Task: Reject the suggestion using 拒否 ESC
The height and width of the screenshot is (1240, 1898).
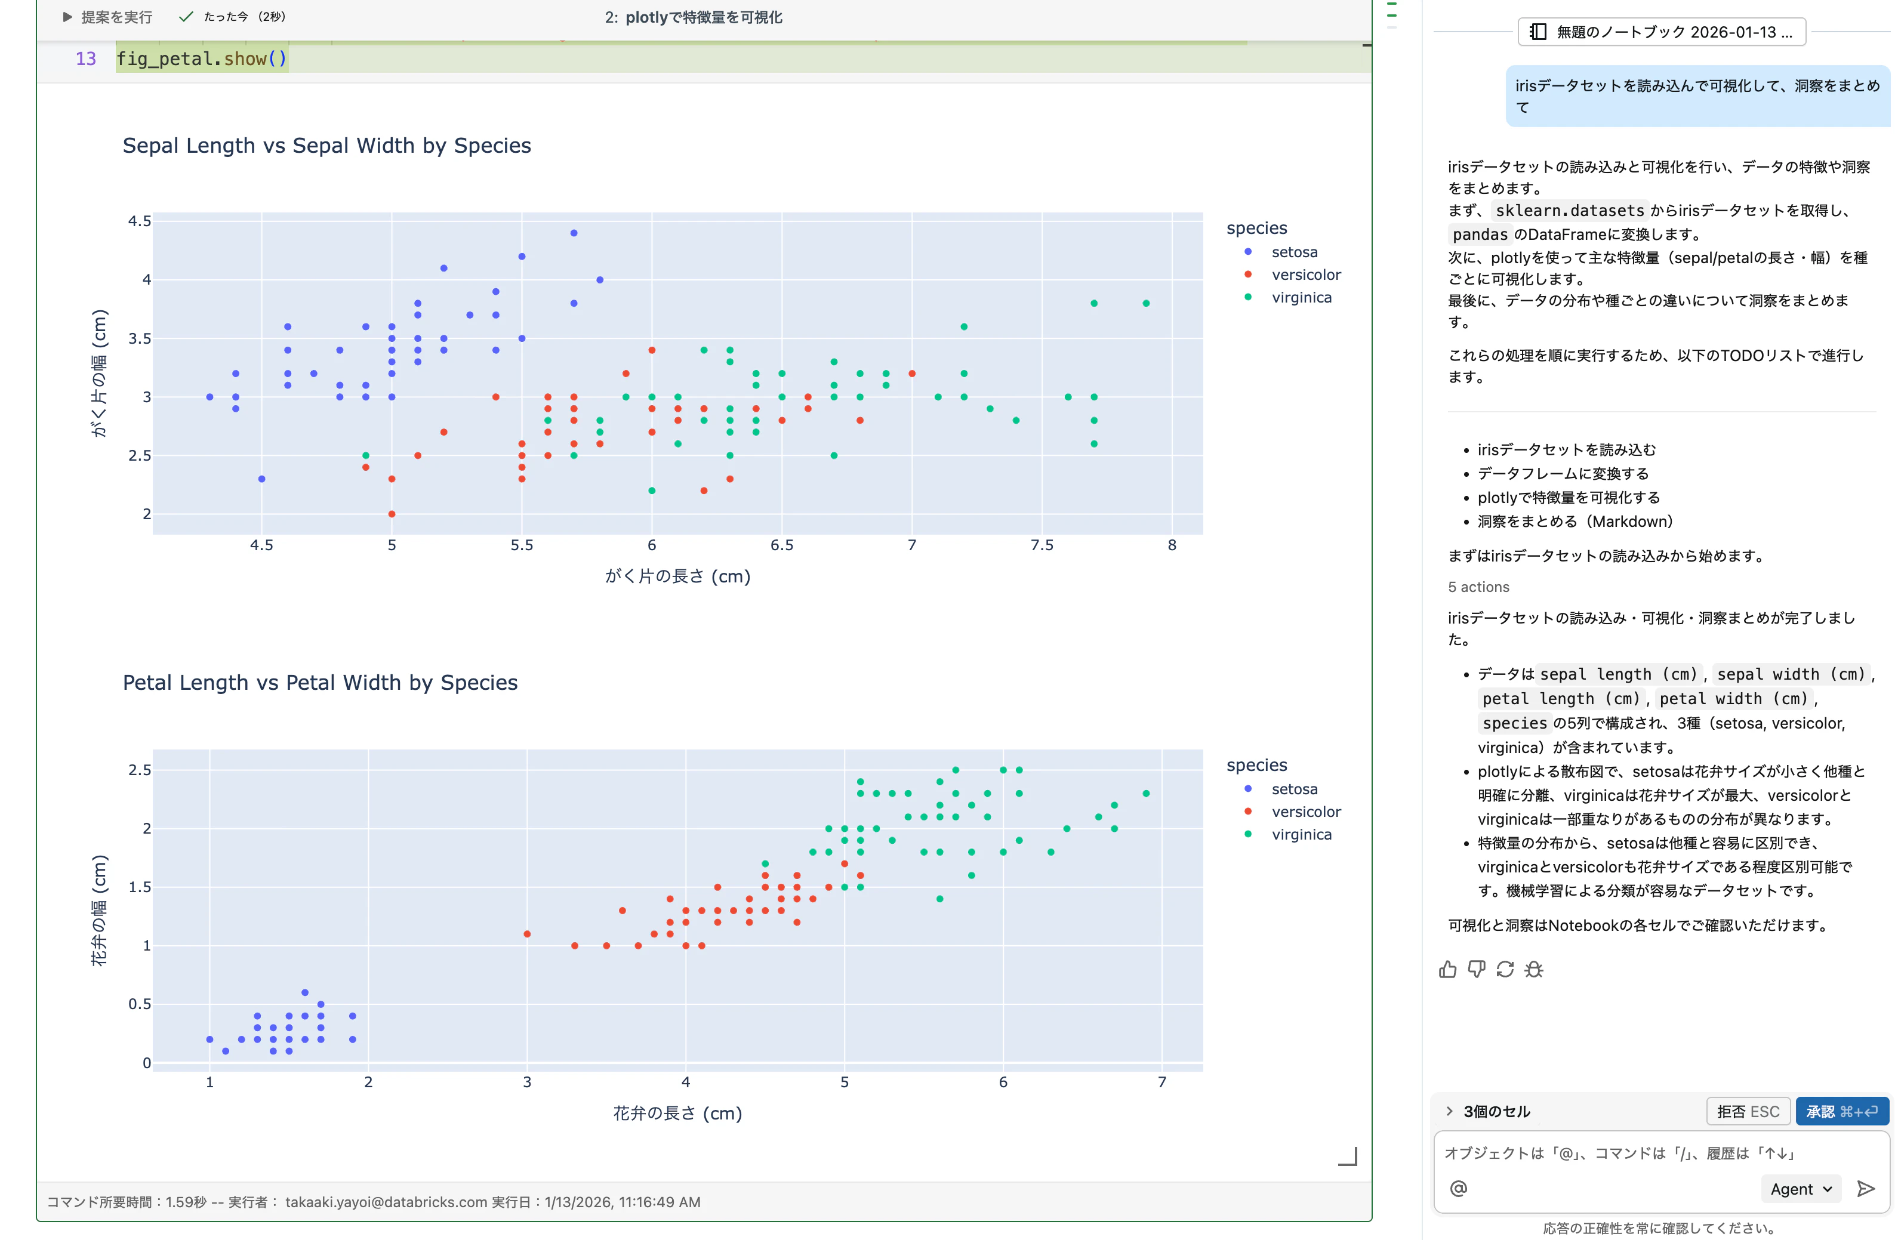Action: tap(1748, 1111)
